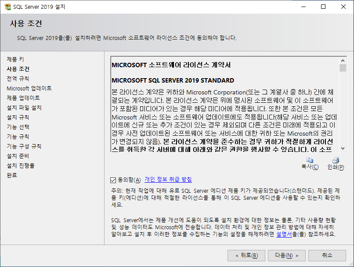Image resolution: width=354 pixels, height=267 pixels.
Task: Select the 기능 선택 step
Action: point(18,127)
